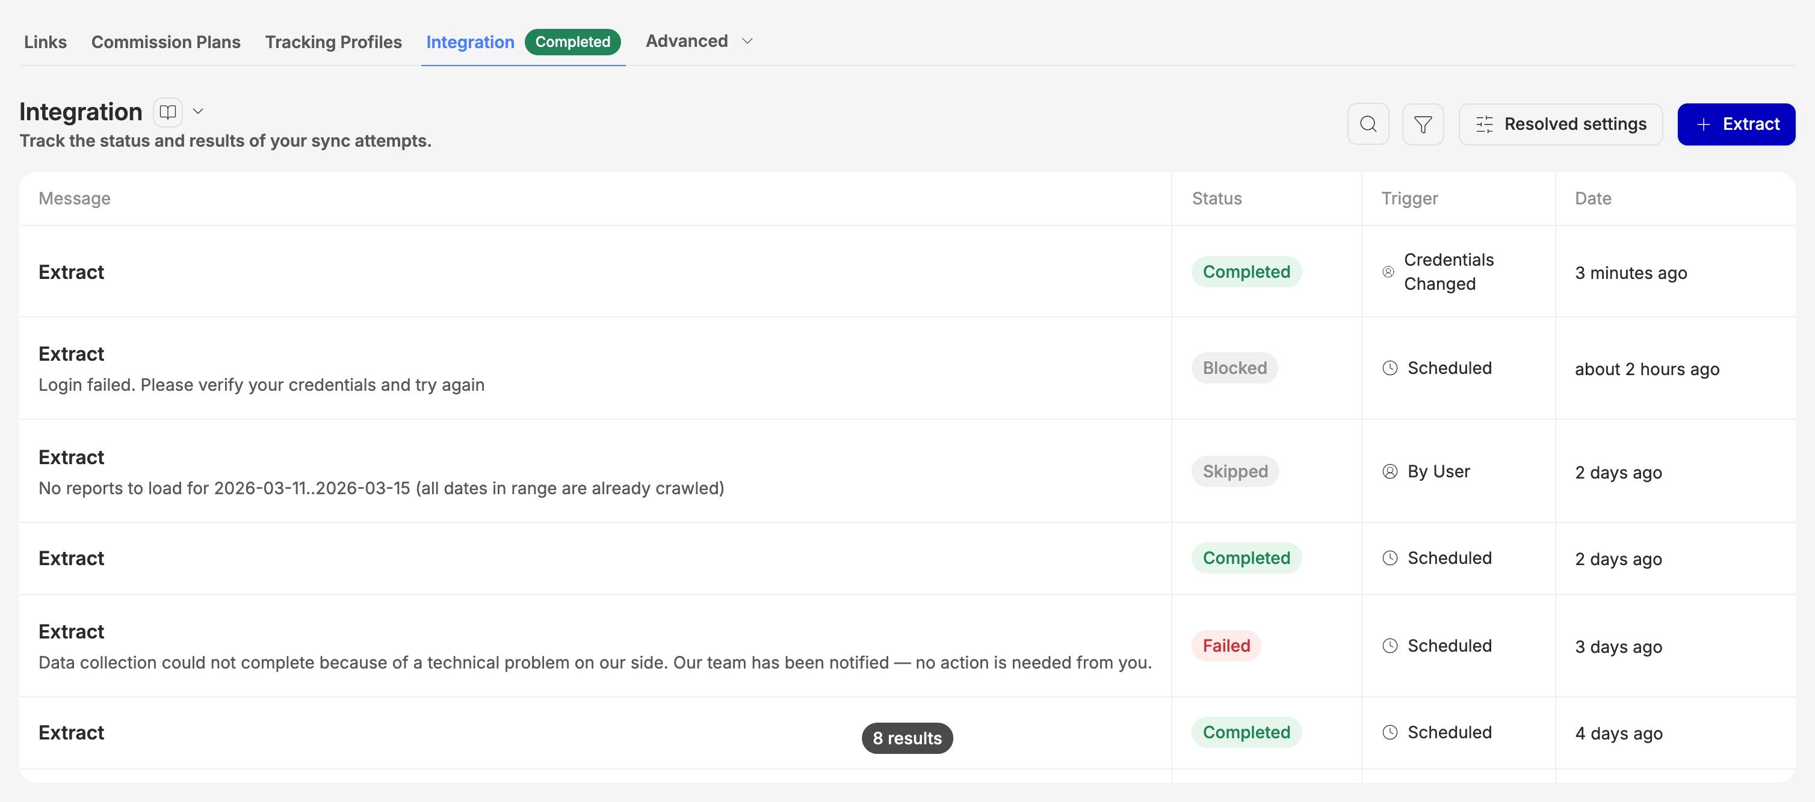Click the sliders icon in Resolved settings

[x=1485, y=124]
